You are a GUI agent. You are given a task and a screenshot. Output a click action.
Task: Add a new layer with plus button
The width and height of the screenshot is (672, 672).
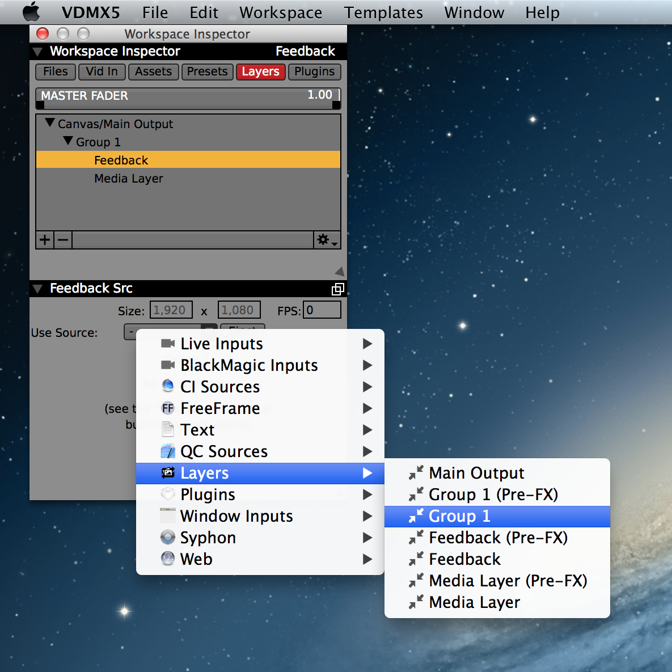pyautogui.click(x=45, y=239)
